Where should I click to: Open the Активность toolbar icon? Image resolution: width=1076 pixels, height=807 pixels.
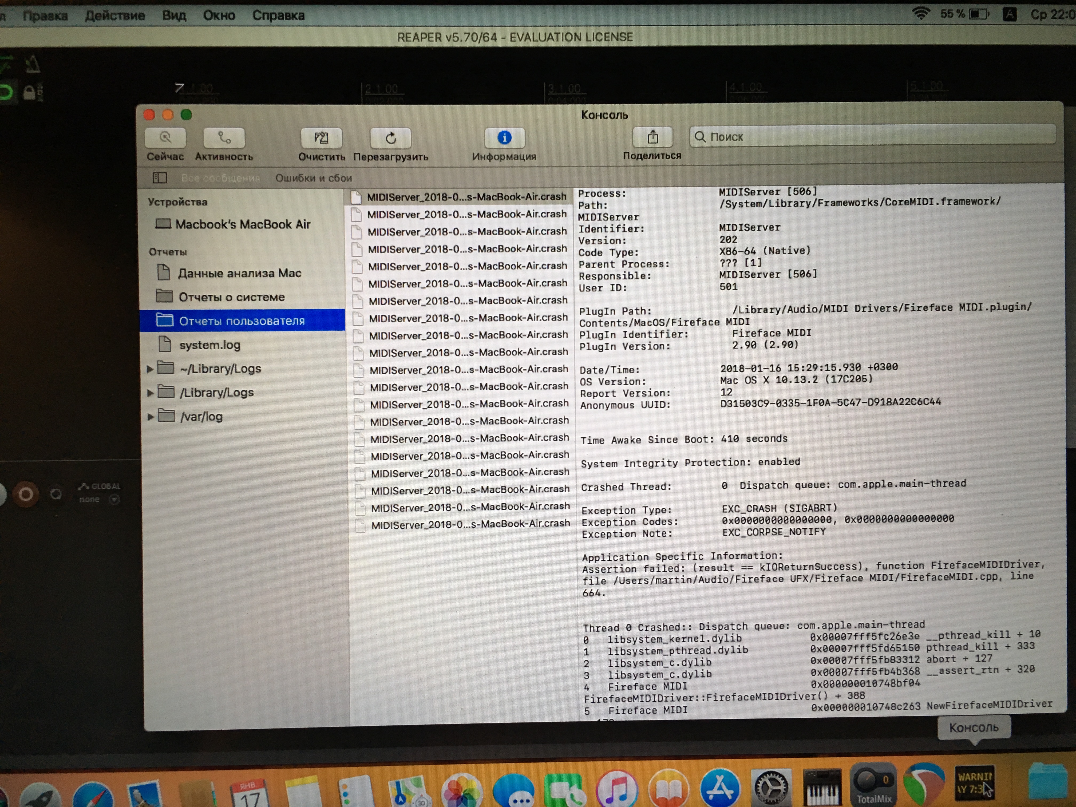[224, 138]
